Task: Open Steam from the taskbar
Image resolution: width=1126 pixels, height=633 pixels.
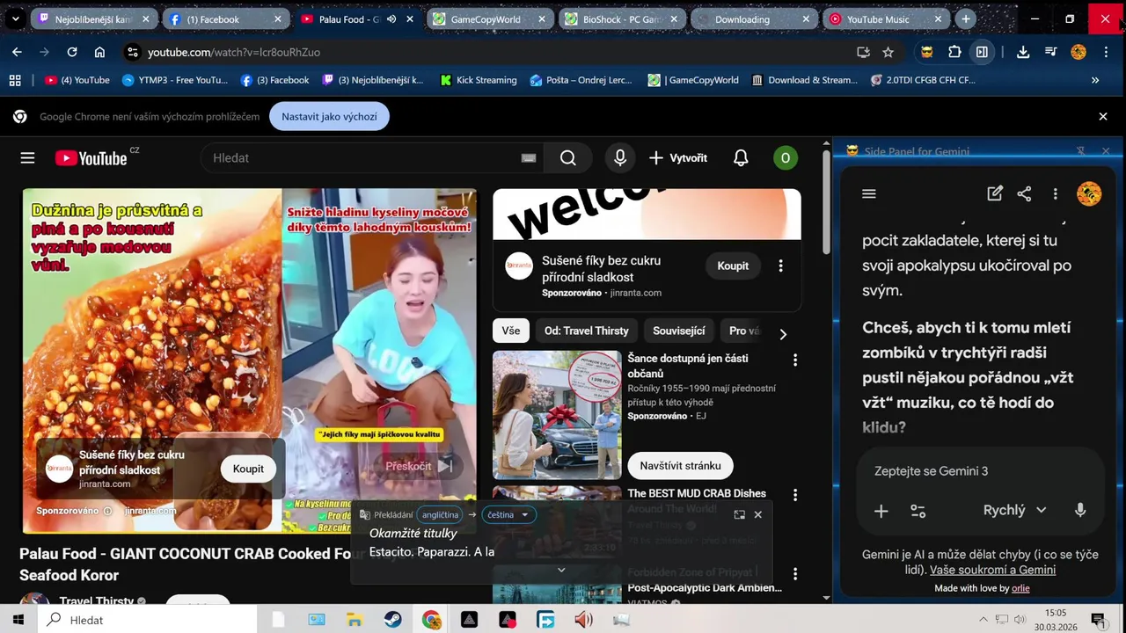Action: 392,620
